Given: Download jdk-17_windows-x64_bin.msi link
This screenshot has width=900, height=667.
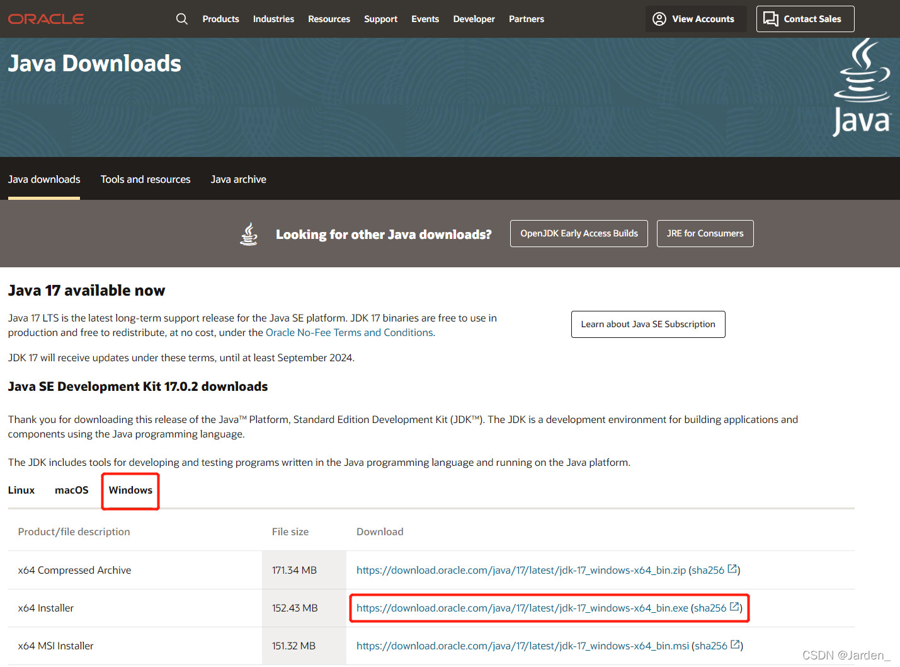Looking at the screenshot, I should tap(523, 646).
